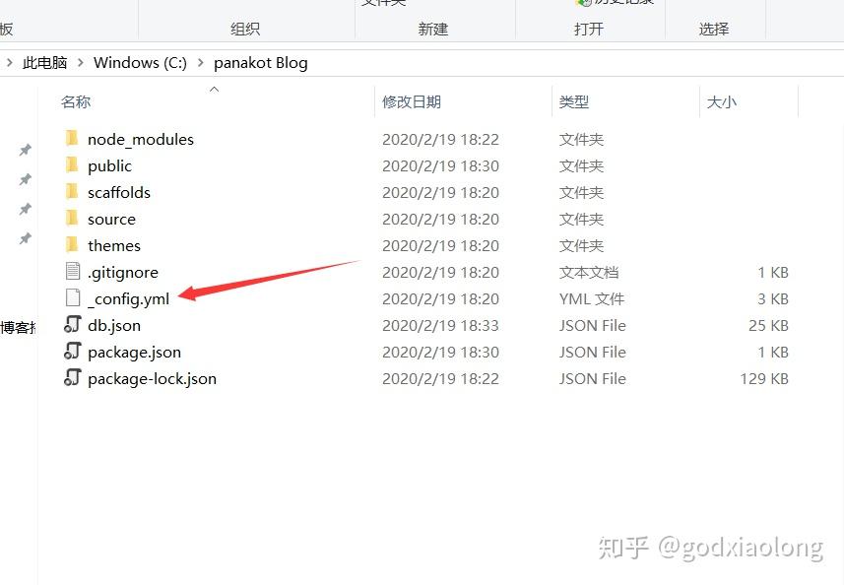Open the public folder icon
Screen dimensions: 844x585
[72, 165]
